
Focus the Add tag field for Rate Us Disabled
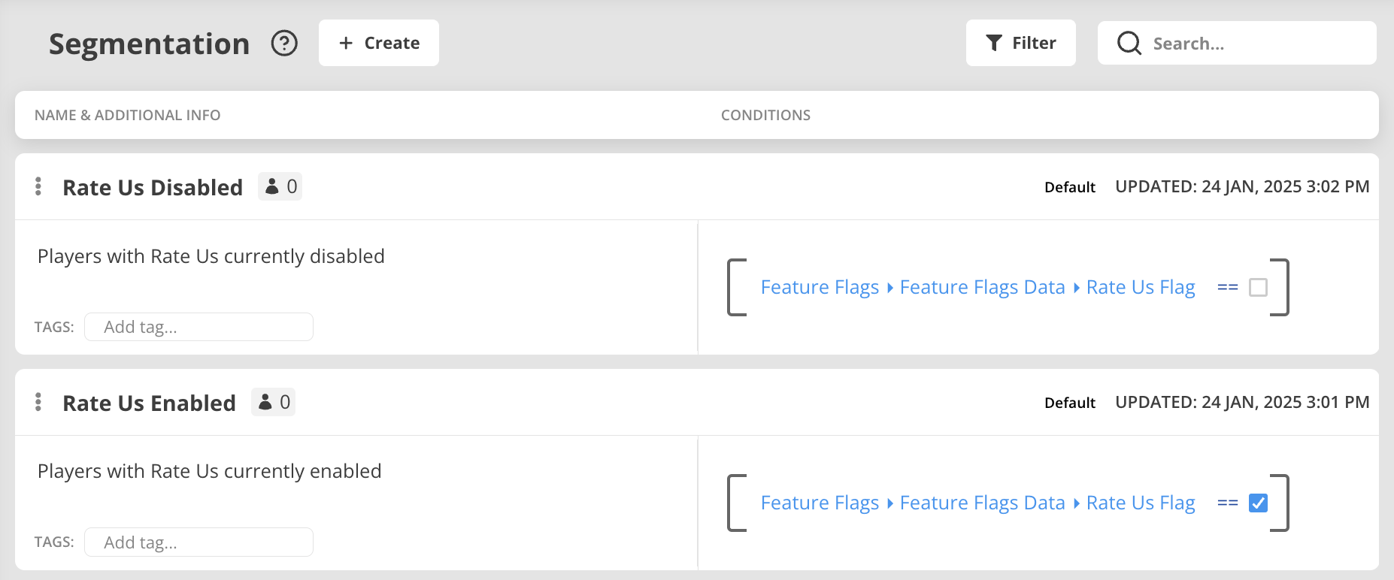198,327
